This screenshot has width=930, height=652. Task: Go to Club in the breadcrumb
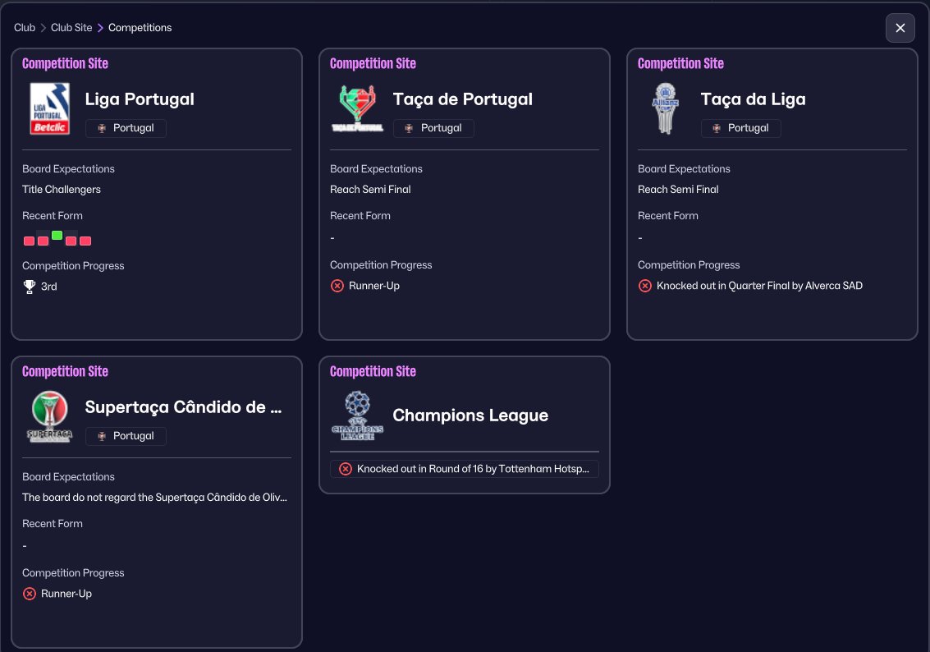click(25, 28)
